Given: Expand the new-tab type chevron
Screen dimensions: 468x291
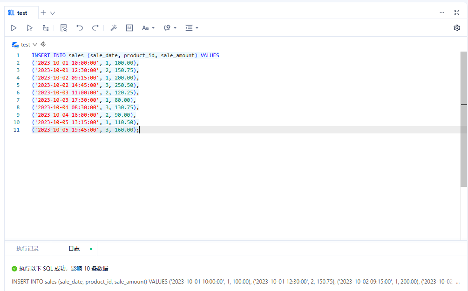Looking at the screenshot, I should pos(53,13).
